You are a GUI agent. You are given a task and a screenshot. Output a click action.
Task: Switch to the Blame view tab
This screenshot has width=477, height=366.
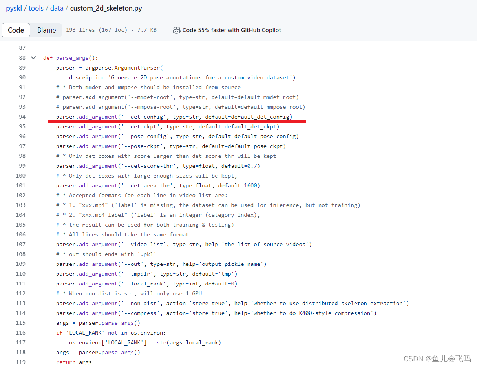click(x=46, y=29)
